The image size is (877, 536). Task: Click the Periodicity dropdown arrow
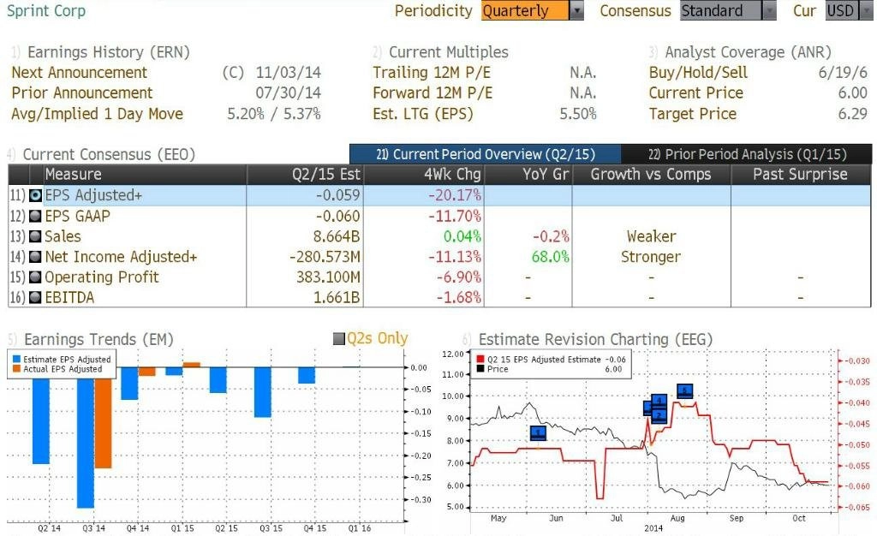(x=576, y=10)
